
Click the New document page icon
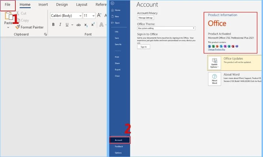[112, 17]
